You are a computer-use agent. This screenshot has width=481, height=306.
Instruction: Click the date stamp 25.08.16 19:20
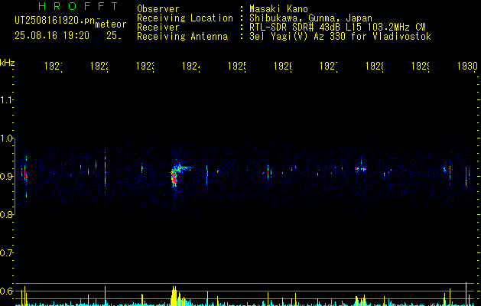52,36
